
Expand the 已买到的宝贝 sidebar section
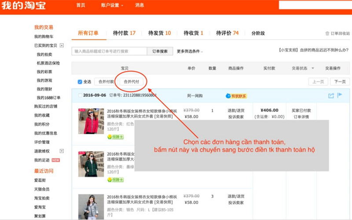62,45
